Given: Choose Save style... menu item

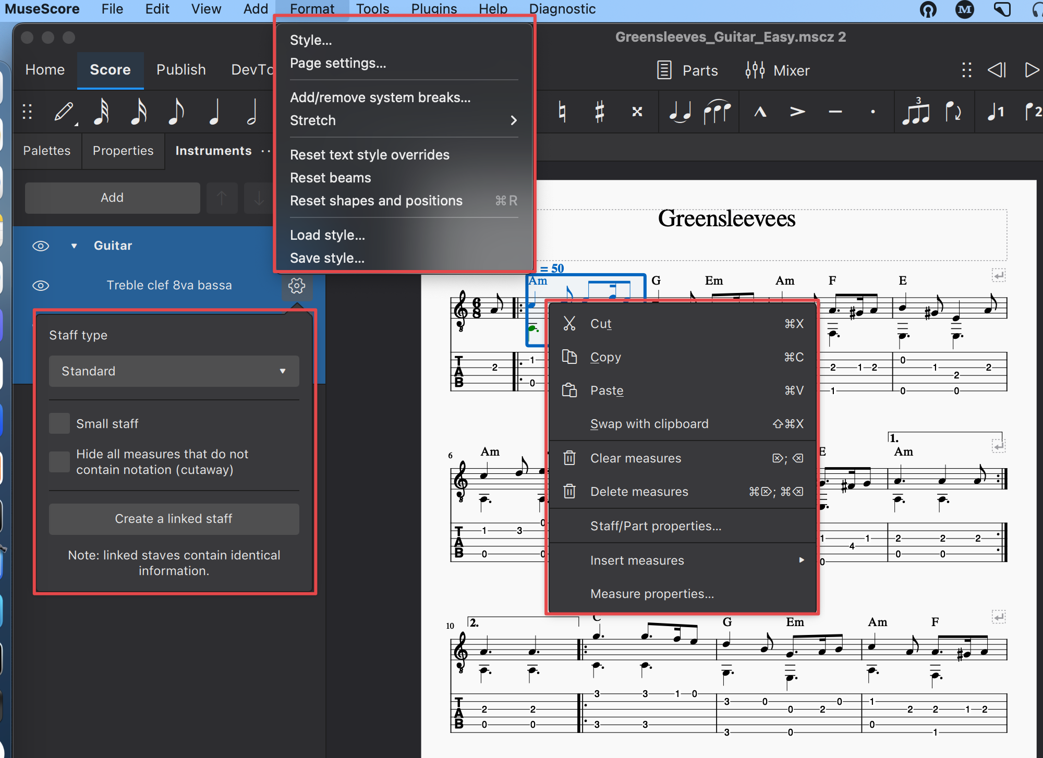Looking at the screenshot, I should tap(404, 258).
